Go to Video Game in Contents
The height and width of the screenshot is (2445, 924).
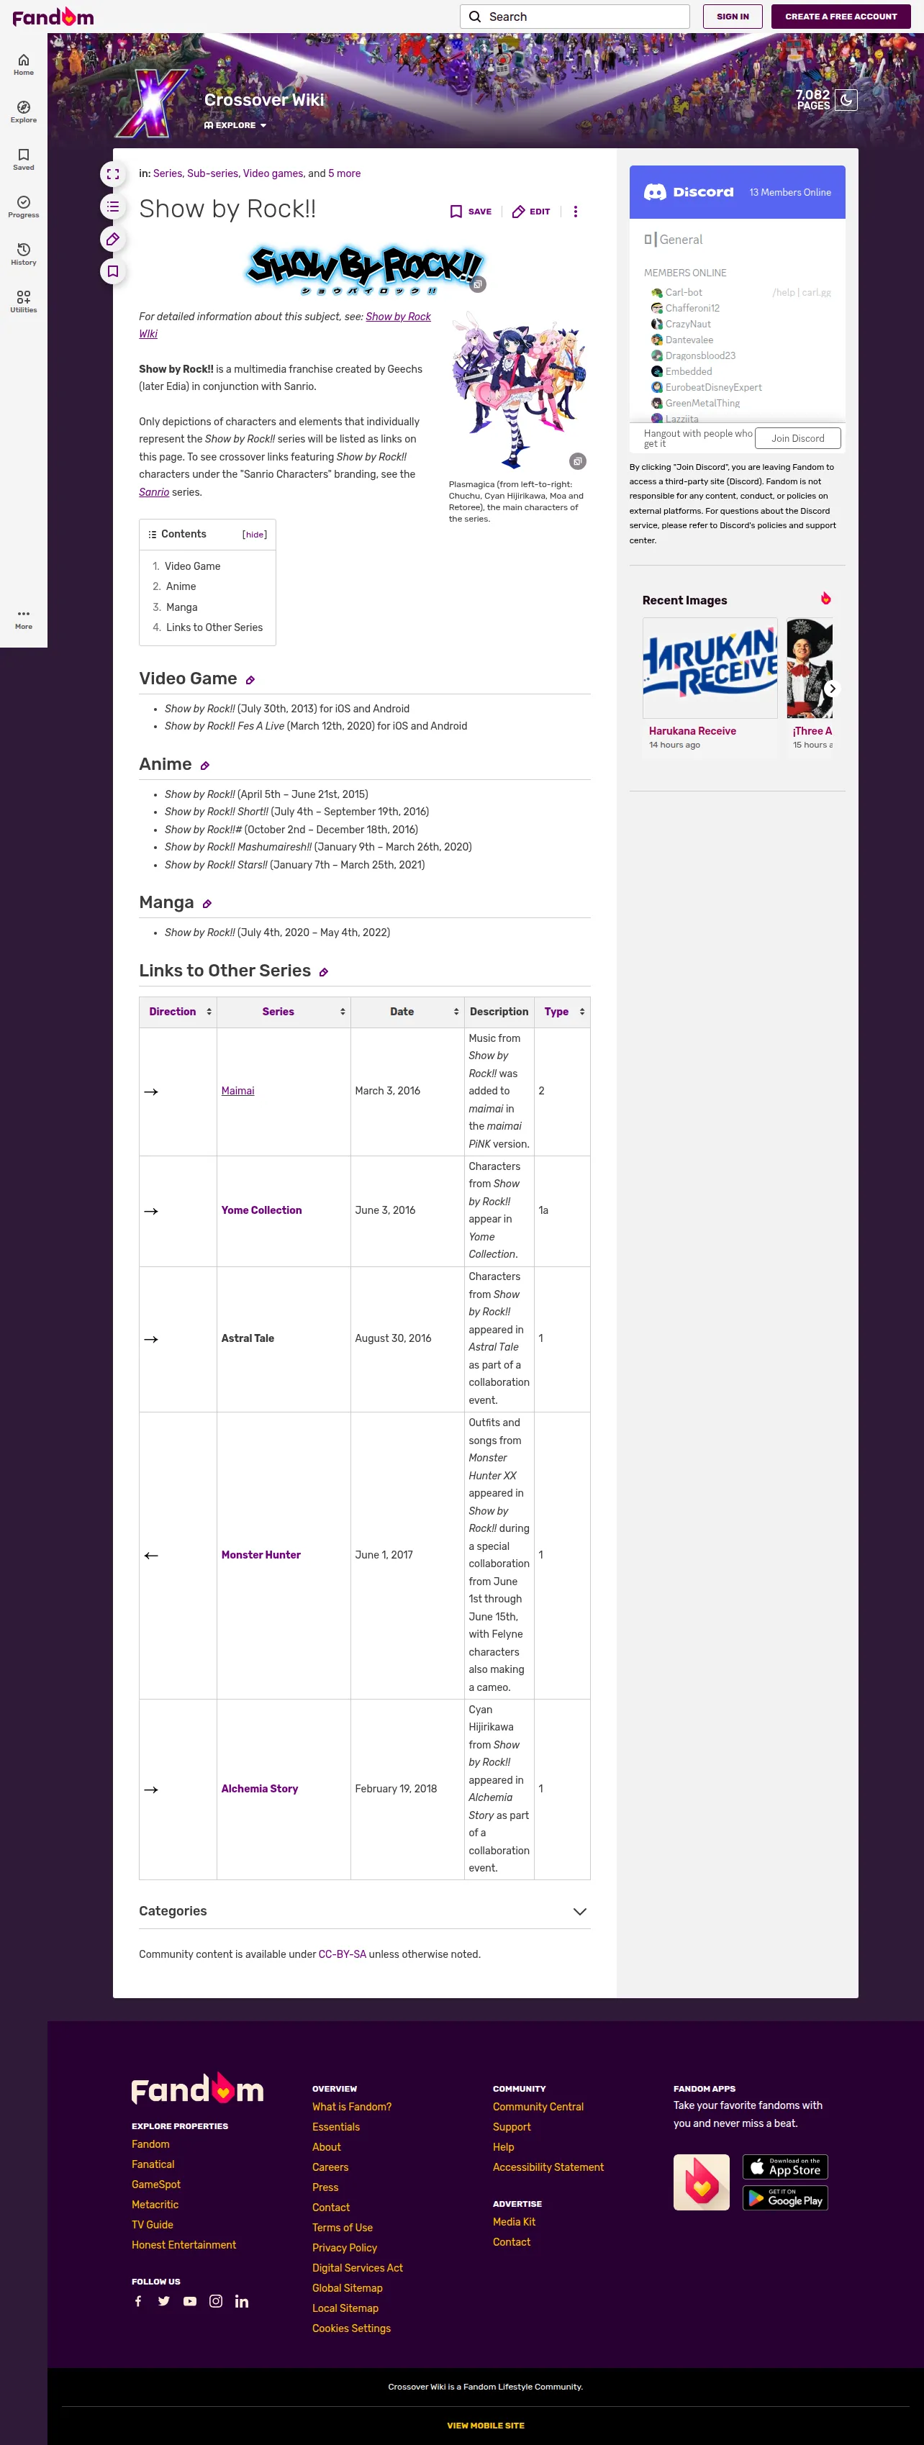pyautogui.click(x=193, y=567)
